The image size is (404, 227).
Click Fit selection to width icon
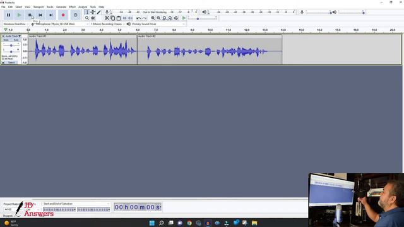pos(164,18)
